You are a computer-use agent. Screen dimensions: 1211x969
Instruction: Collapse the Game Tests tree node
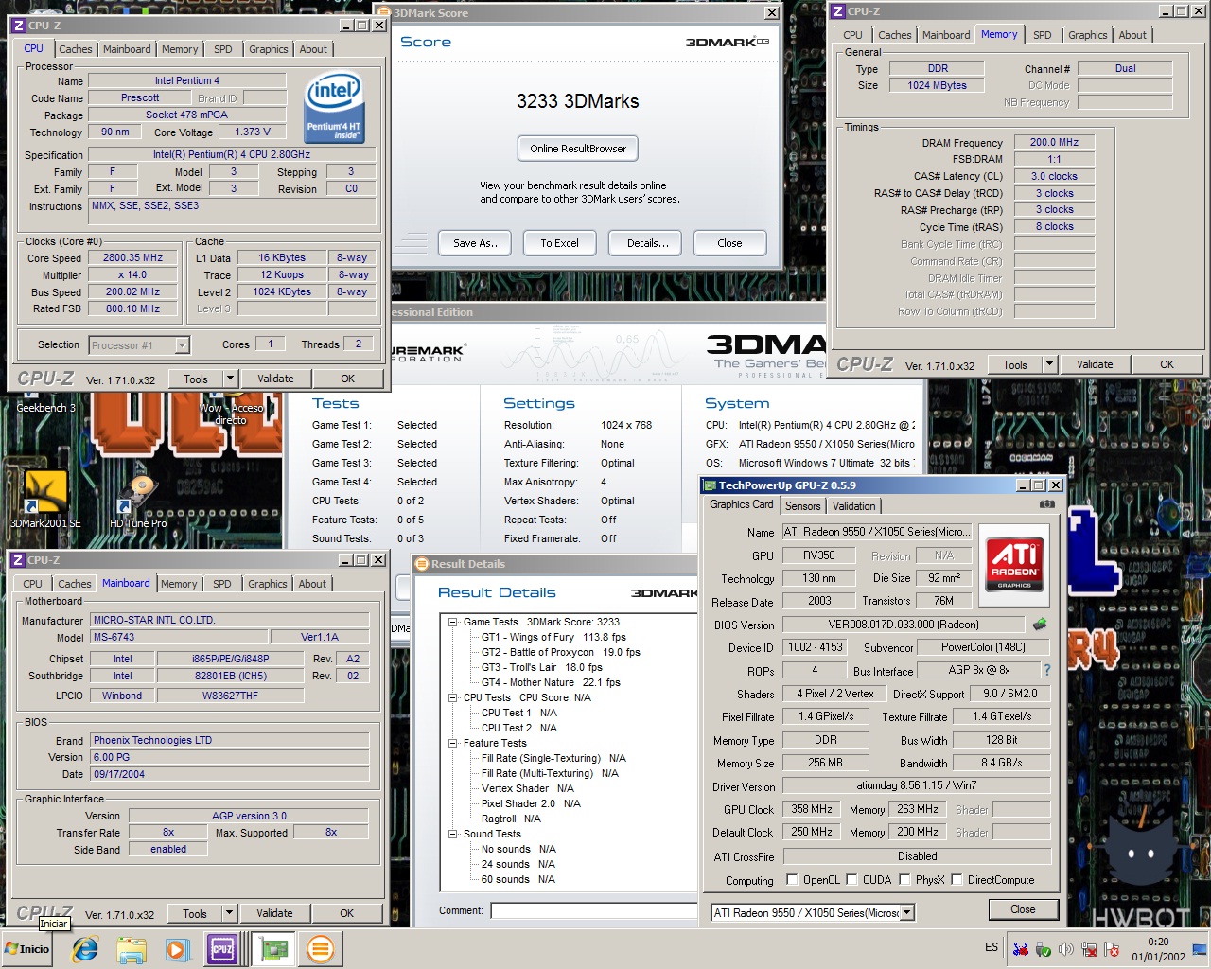[x=453, y=622]
